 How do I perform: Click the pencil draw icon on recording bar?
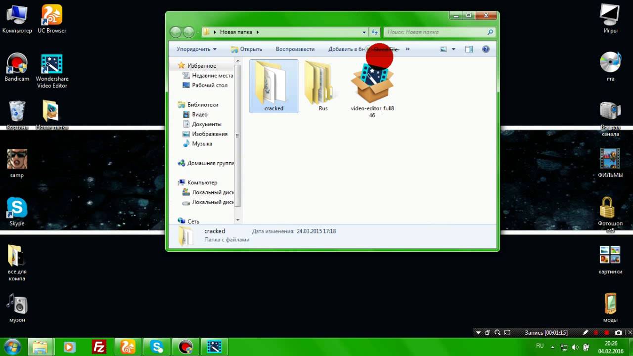(x=586, y=333)
